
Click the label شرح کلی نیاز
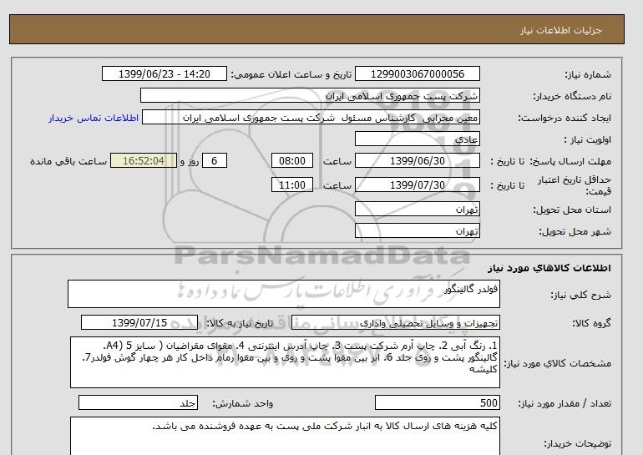pos(580,295)
